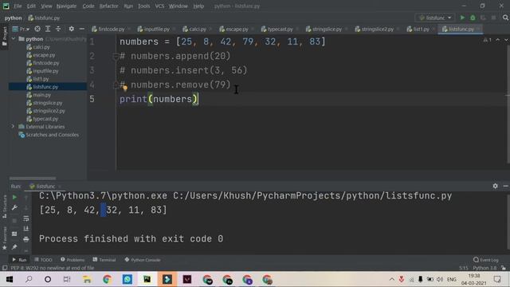Open WhatsApp from the taskbar
Image resolution: width=510 pixels, height=287 pixels.
(x=127, y=280)
